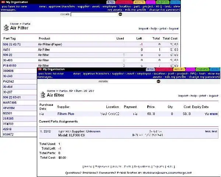Viewport: 221px width, 177px height.
Task: Click the Total Cost column header
Action: [x=170, y=38]
